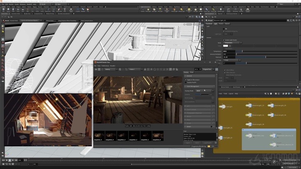The width and height of the screenshot is (301, 169).
Task: Select the BounceLight_03 node
Action: (249, 105)
